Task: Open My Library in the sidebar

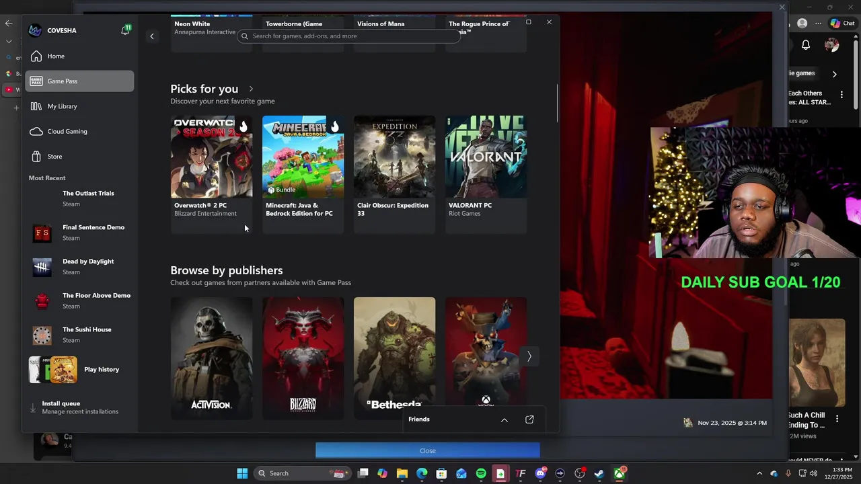Action: click(x=79, y=106)
